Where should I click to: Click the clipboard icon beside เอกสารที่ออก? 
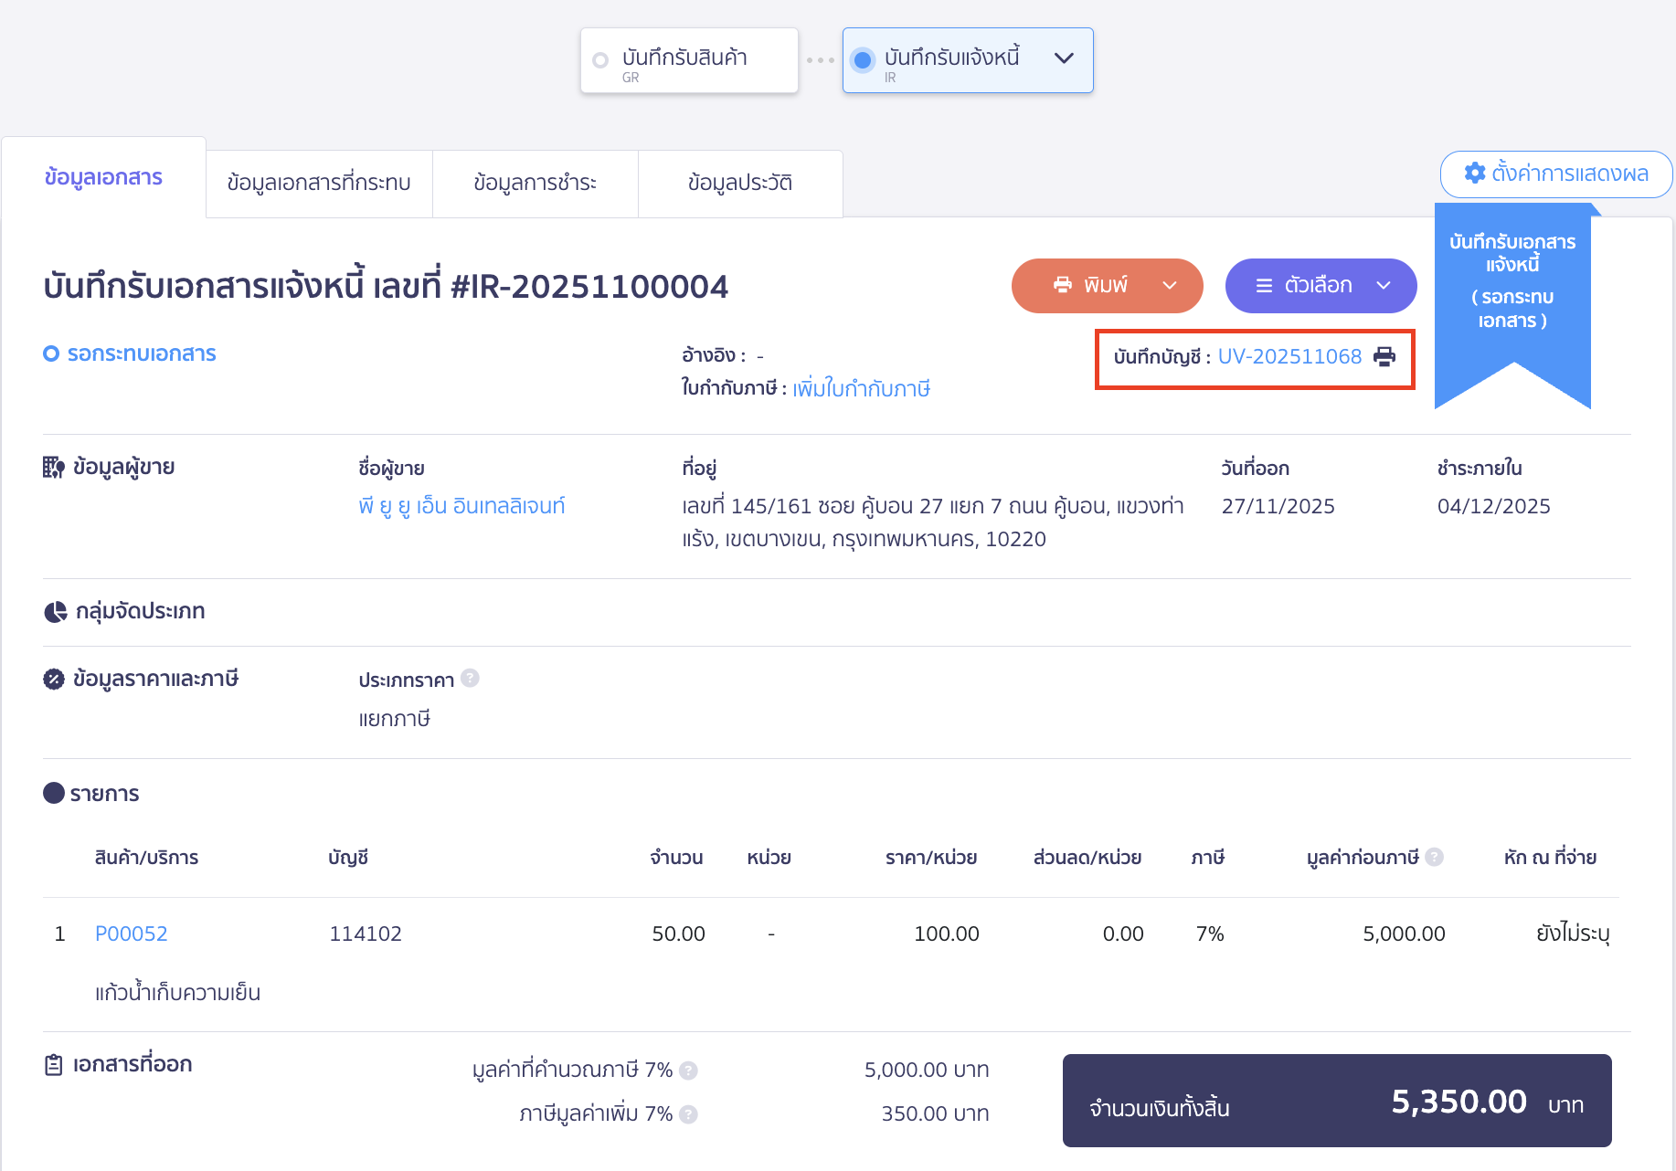(54, 1065)
